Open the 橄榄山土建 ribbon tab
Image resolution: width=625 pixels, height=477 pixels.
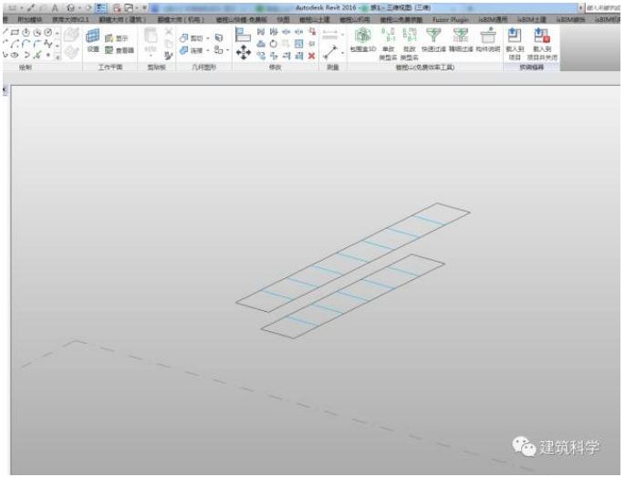(315, 19)
